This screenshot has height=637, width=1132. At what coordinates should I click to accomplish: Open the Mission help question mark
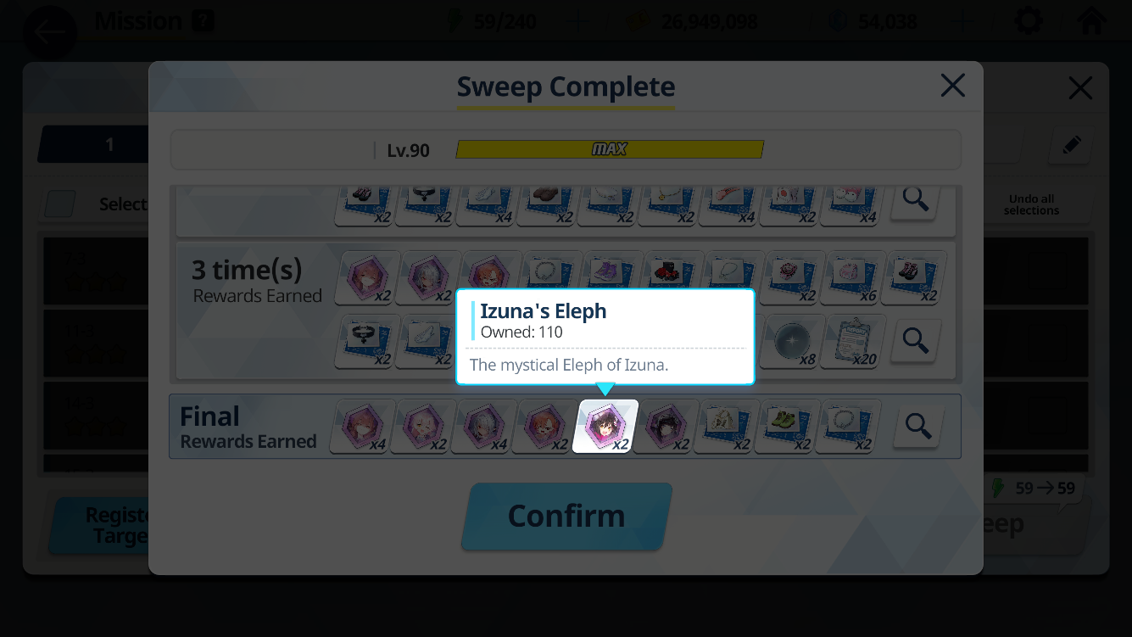[202, 21]
